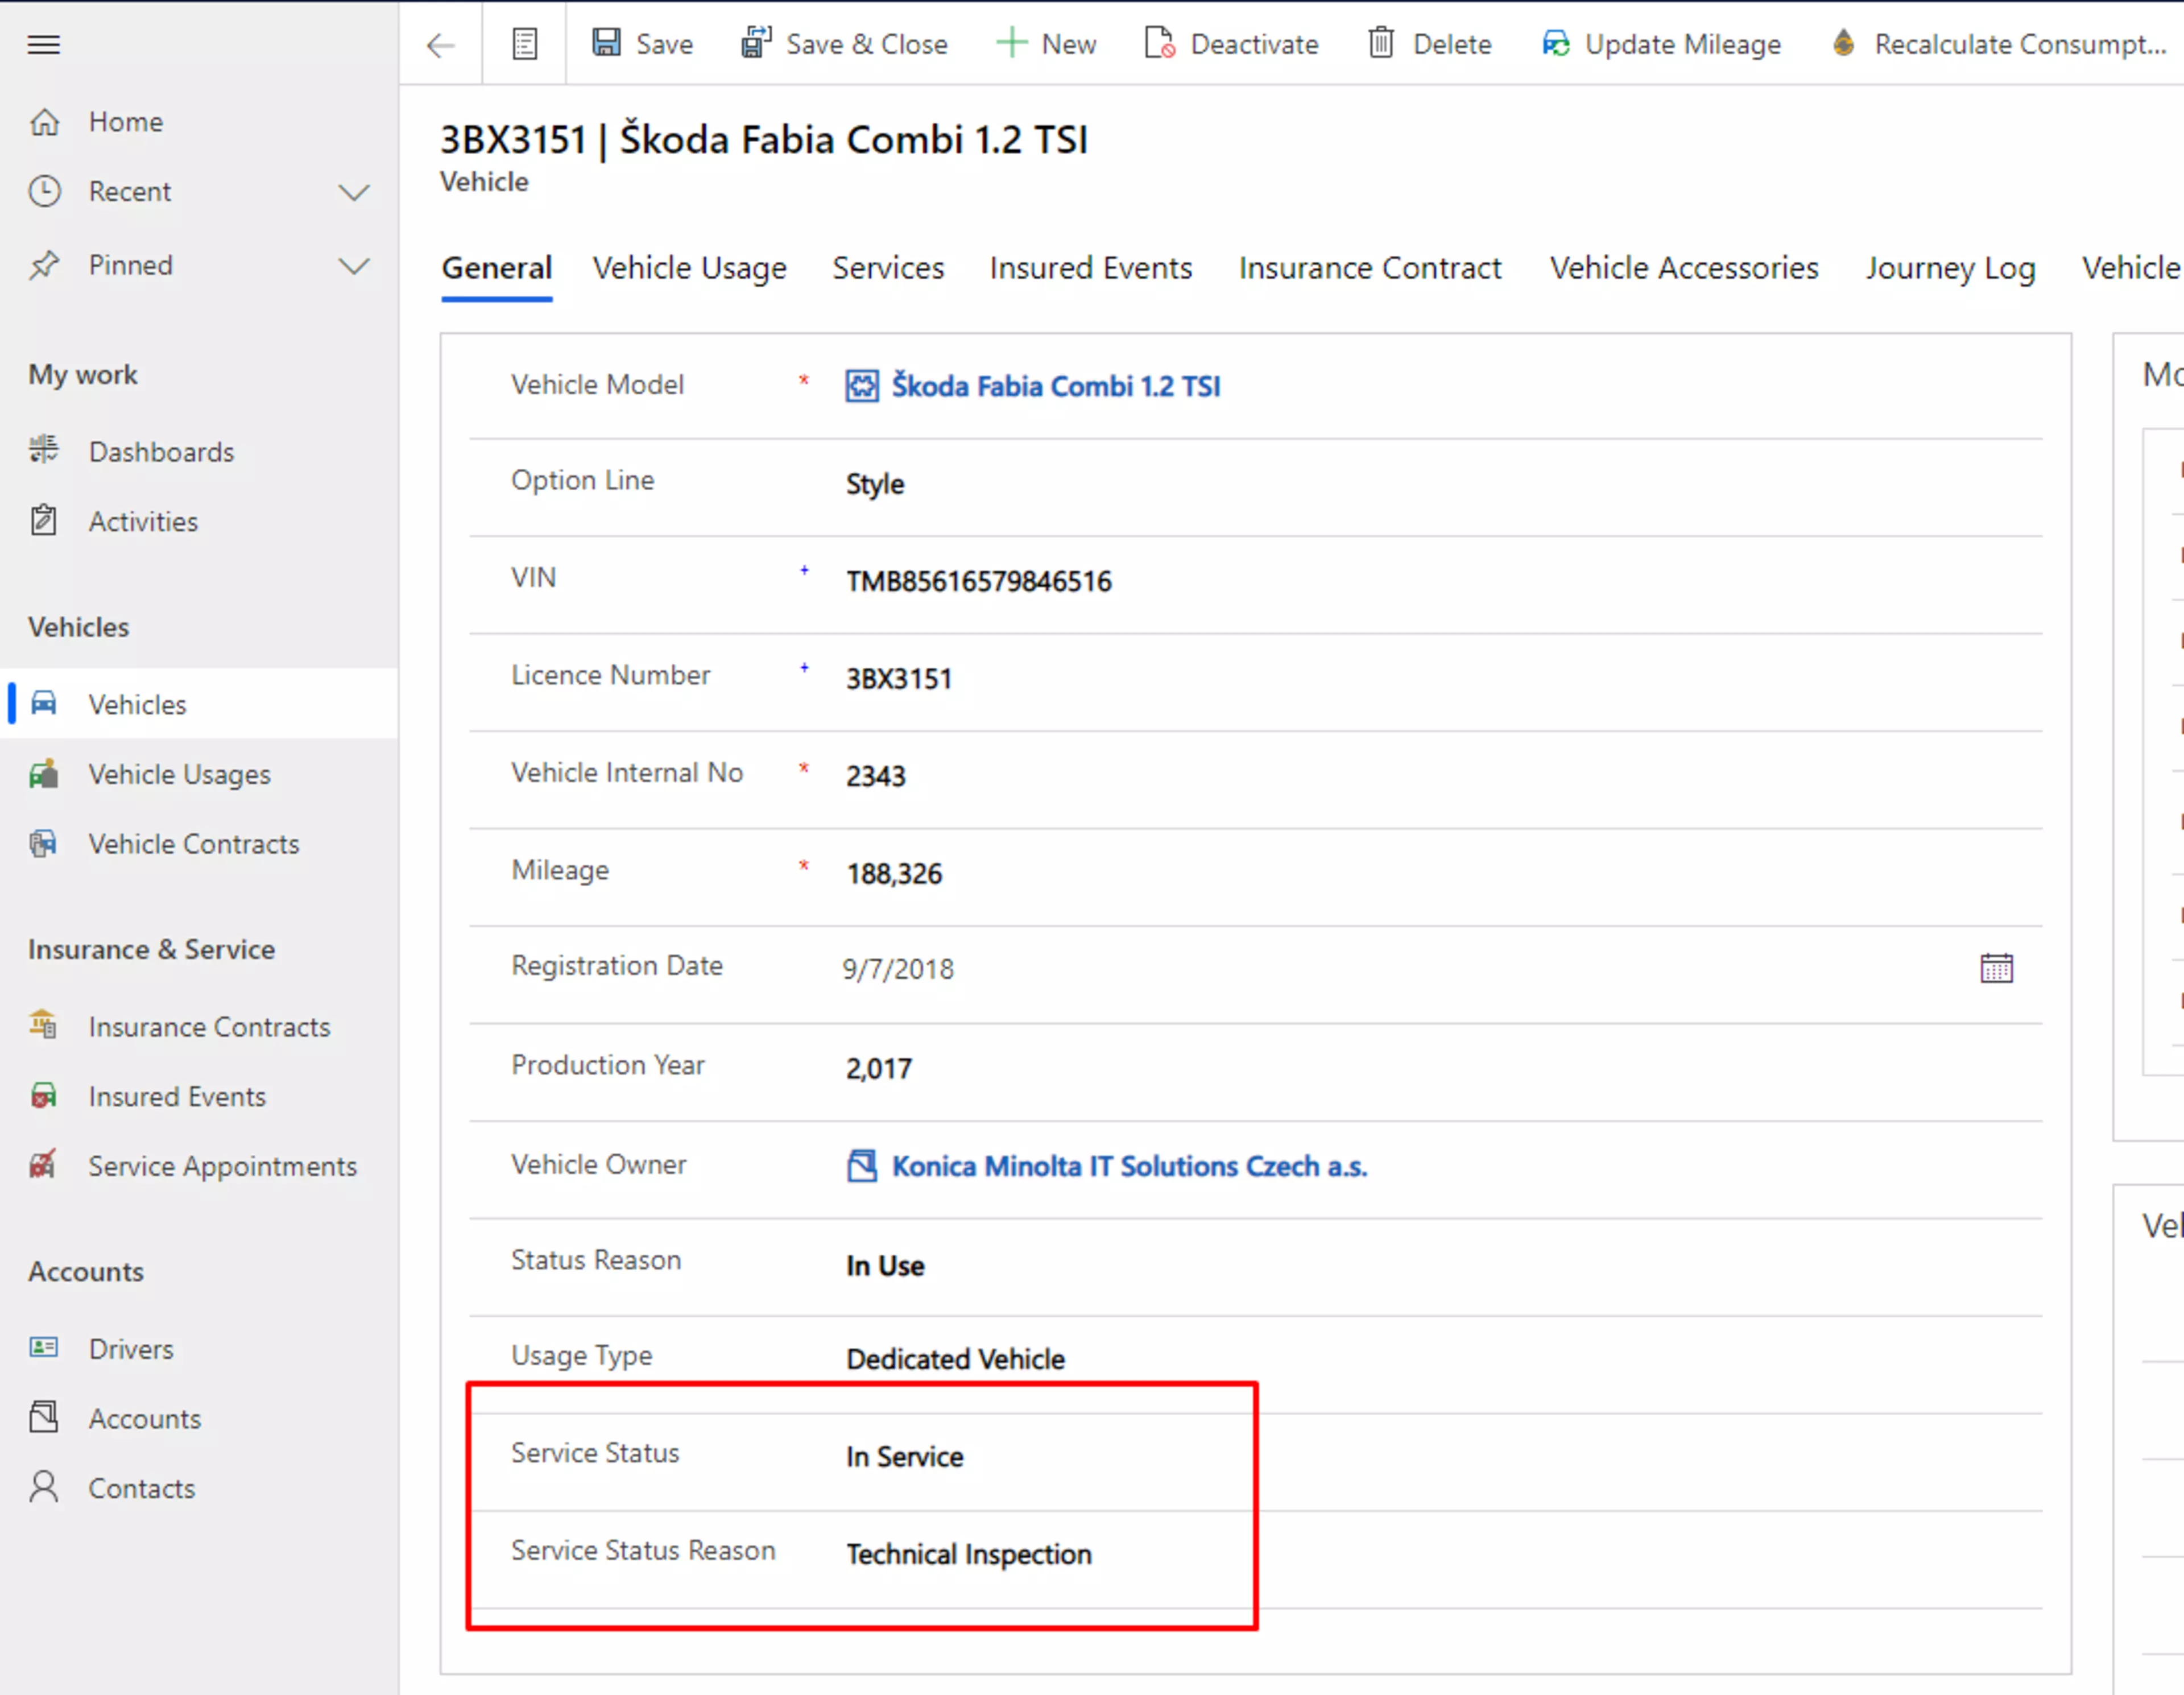Image resolution: width=2184 pixels, height=1695 pixels.
Task: Open Insured Events in the sidebar
Action: 199,1097
